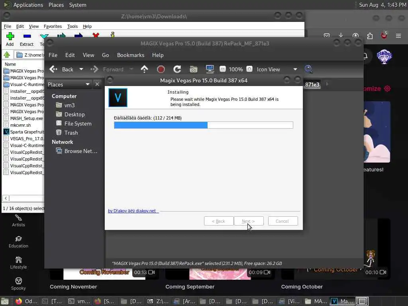Click the Vegas V logo in installer
Image resolution: width=408 pixels, height=306 pixels.
[118, 98]
